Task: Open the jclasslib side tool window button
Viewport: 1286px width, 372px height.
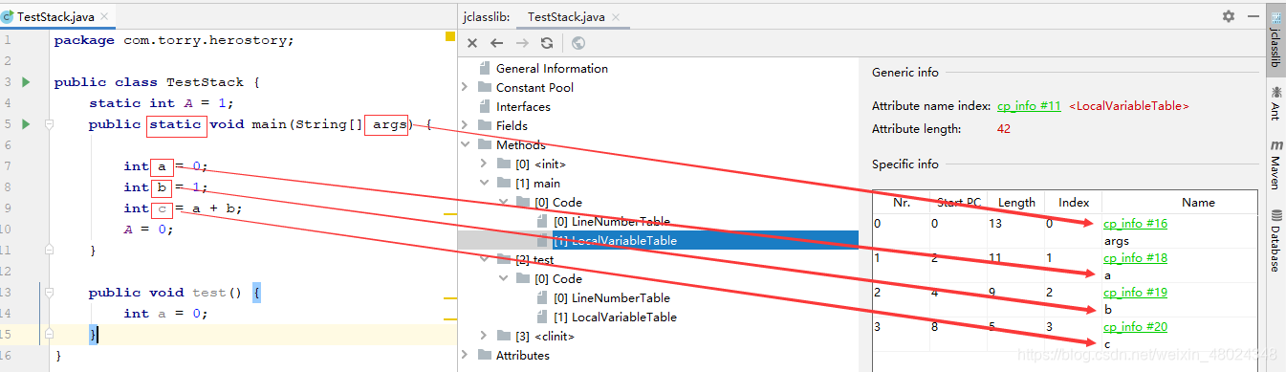Action: point(1275,40)
